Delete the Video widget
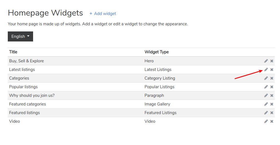 click(x=272, y=121)
